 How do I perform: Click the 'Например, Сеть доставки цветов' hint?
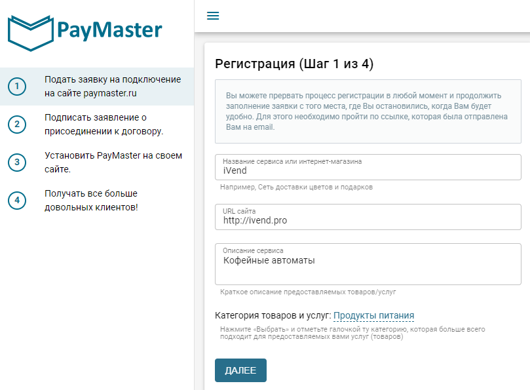(296, 187)
